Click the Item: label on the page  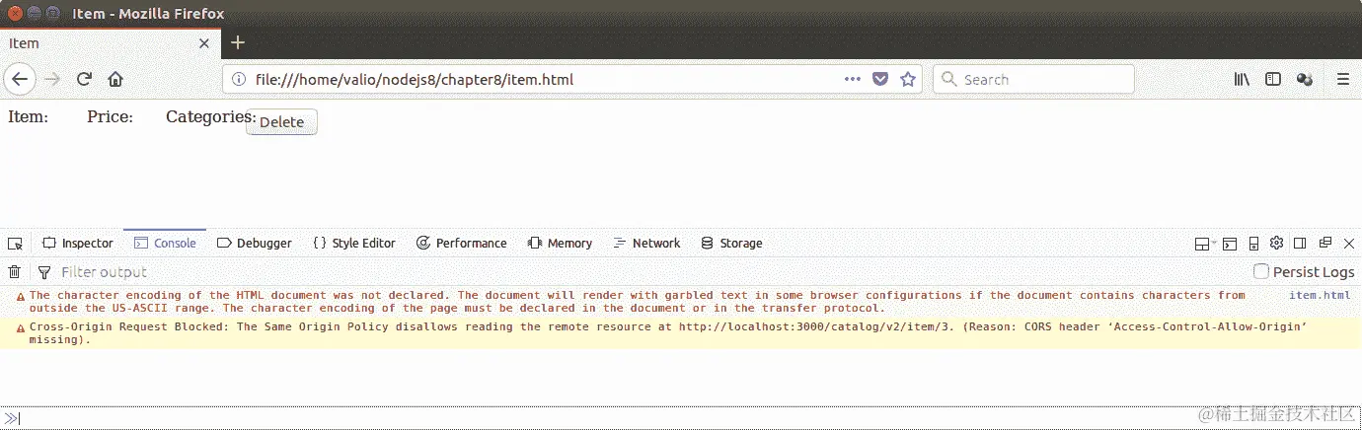tap(28, 116)
